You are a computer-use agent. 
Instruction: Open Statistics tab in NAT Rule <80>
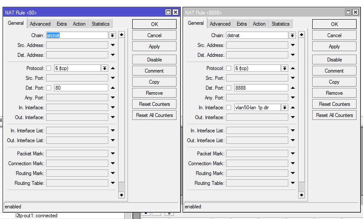101,23
